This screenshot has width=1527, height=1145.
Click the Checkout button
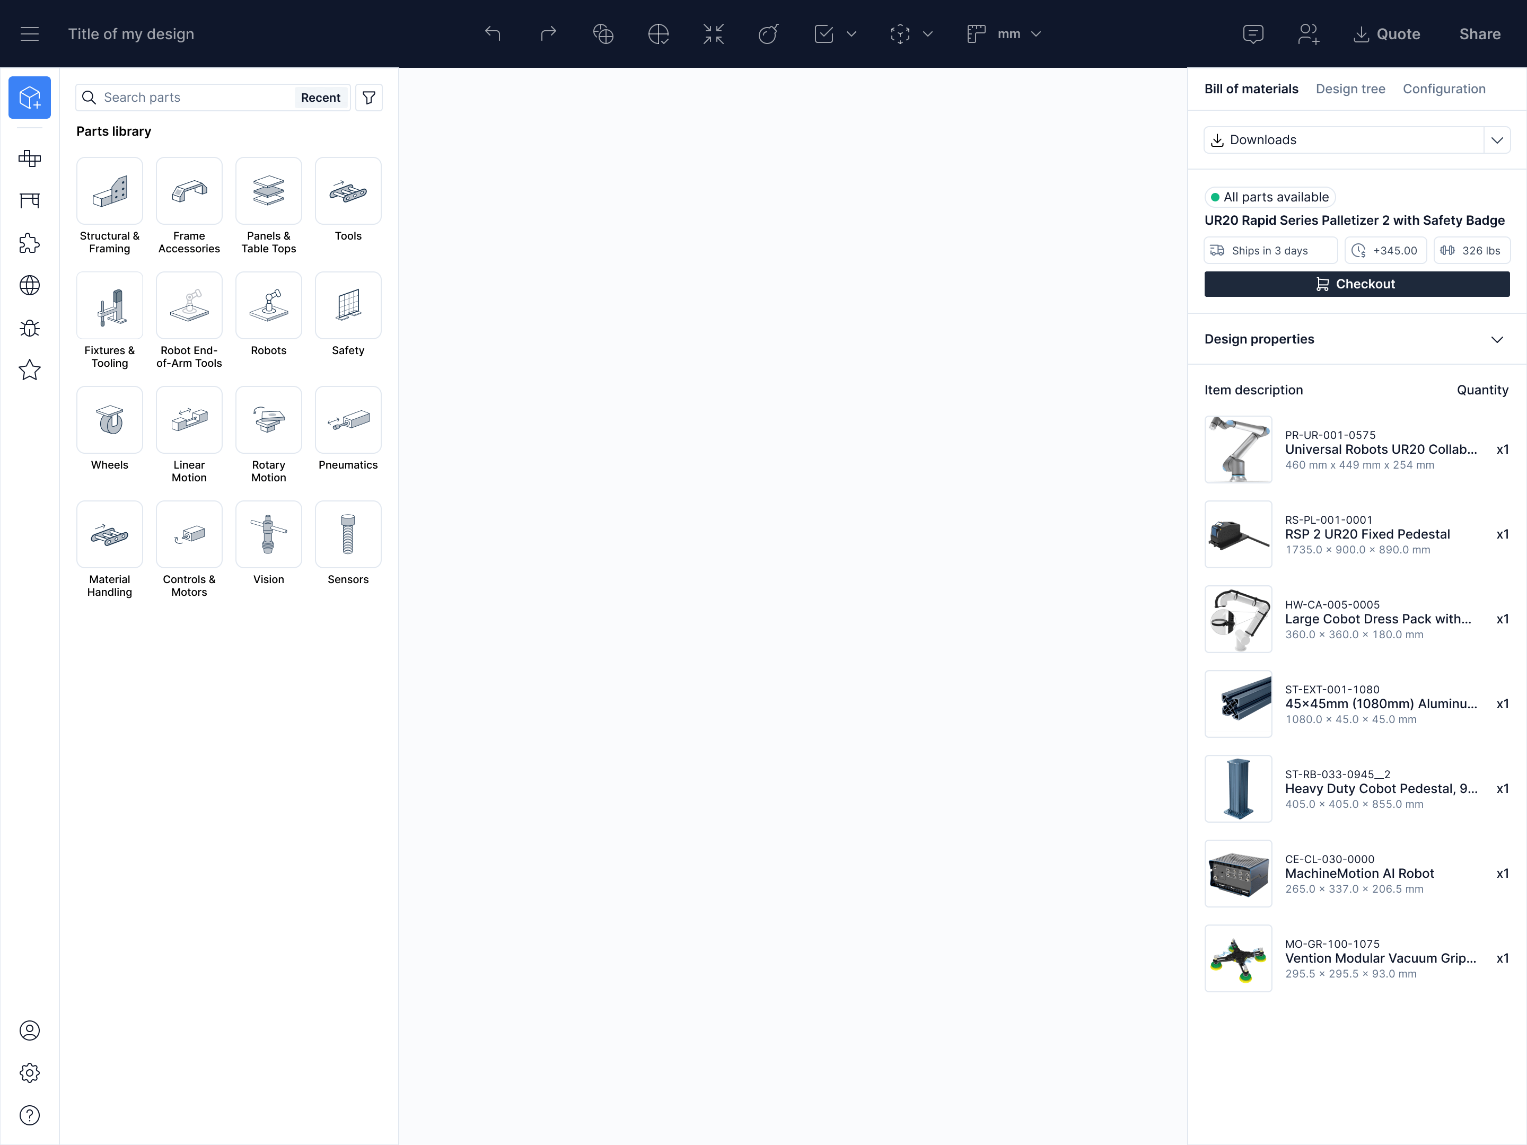pos(1356,284)
